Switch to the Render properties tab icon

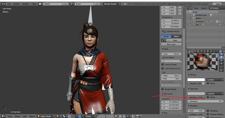(195, 52)
